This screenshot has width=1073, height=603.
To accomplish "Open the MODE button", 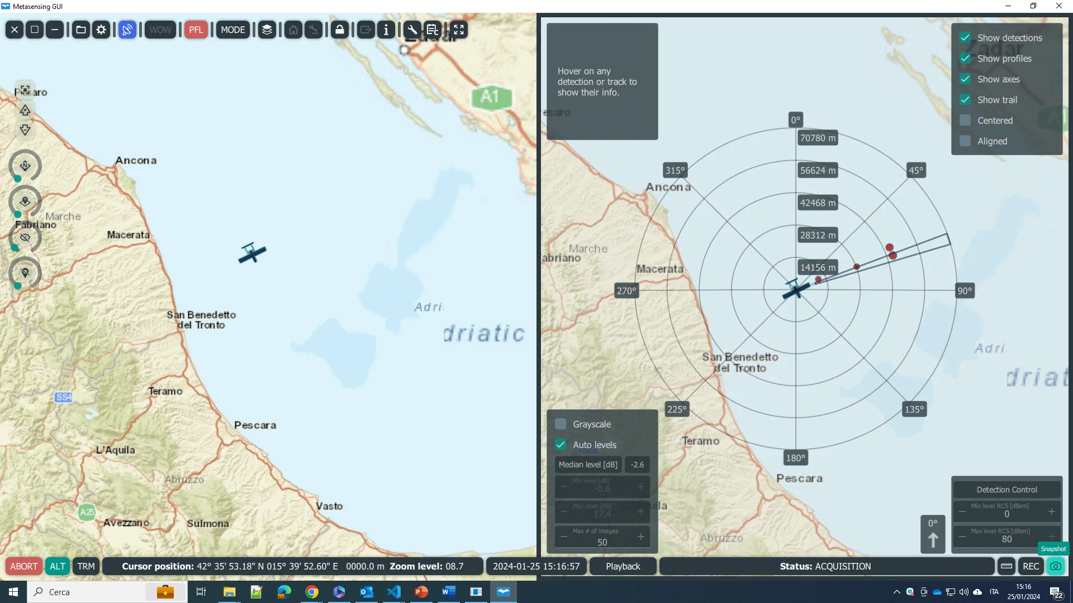I will pyautogui.click(x=233, y=30).
